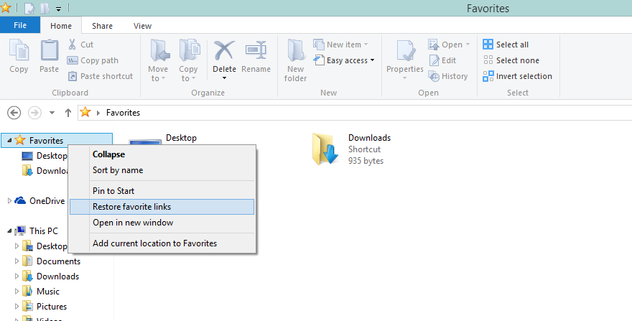Click the Favorites address bar field
Screen dimensions: 632x321
coord(355,113)
